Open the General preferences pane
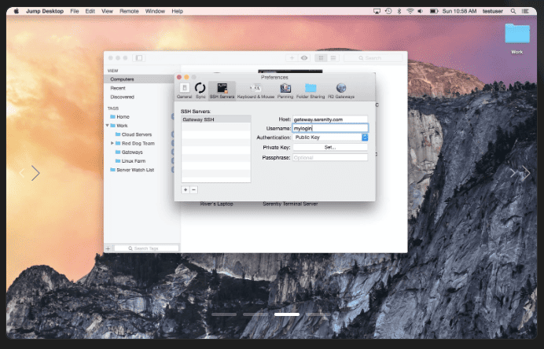The height and width of the screenshot is (349, 544). click(x=184, y=91)
